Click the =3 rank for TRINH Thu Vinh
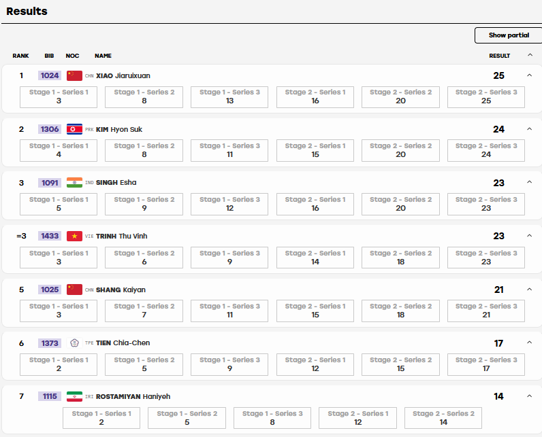542x437 pixels. pos(21,236)
